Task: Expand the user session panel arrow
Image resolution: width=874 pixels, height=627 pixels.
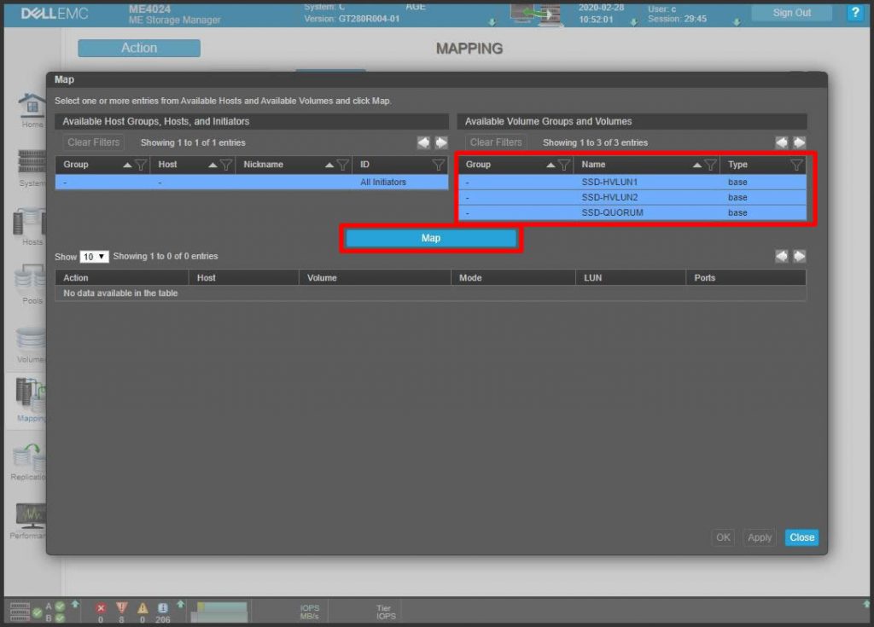Action: pos(737,22)
